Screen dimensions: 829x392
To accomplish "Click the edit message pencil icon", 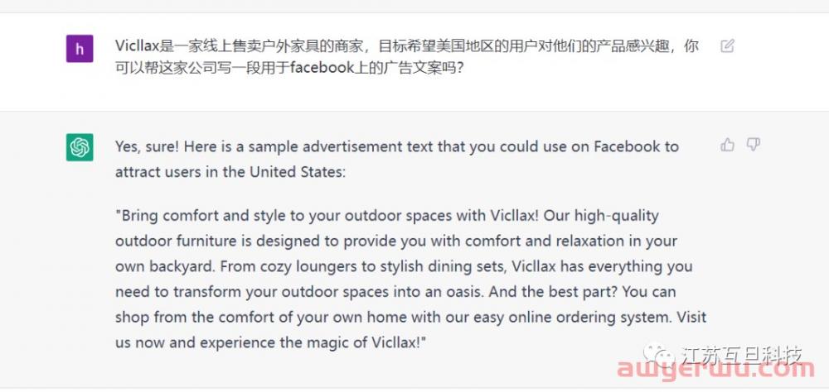I will 728,46.
